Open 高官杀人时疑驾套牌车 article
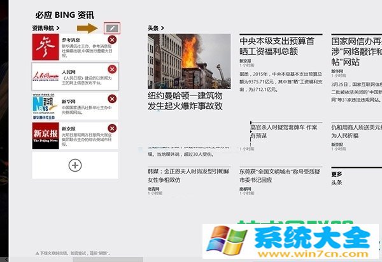Viewport: 382px width, 262px height. point(284,132)
